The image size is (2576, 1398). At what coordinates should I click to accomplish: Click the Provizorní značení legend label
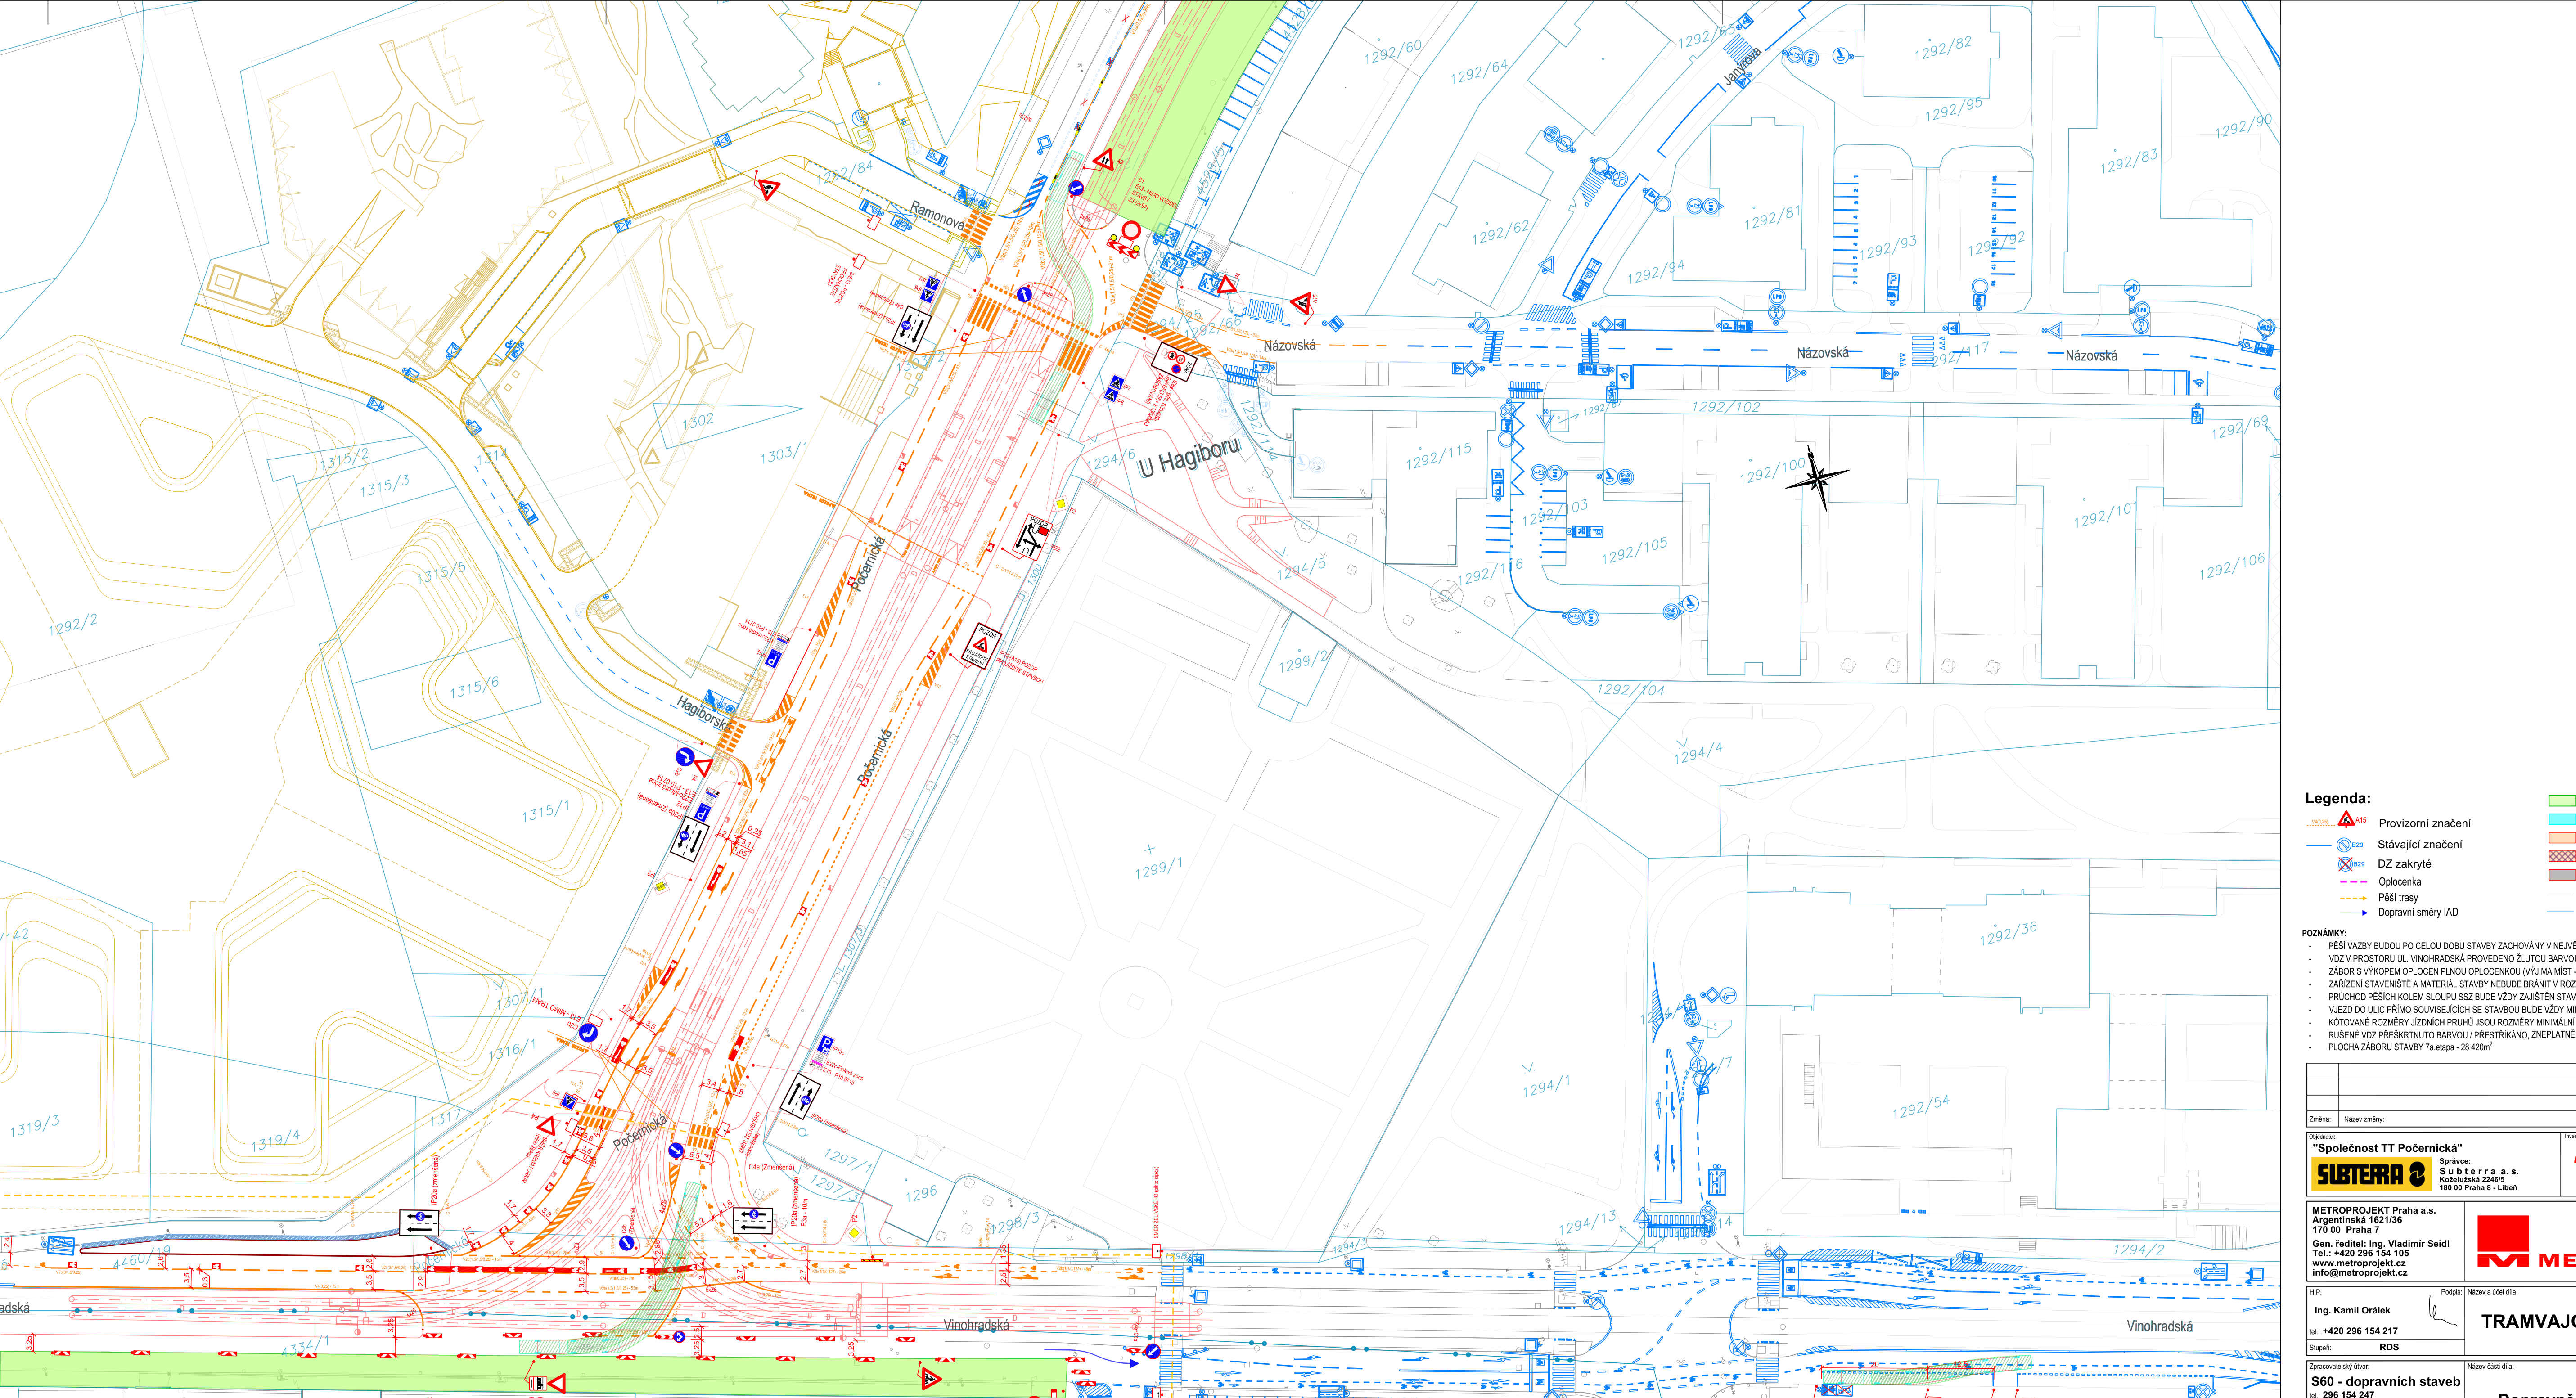[2424, 823]
